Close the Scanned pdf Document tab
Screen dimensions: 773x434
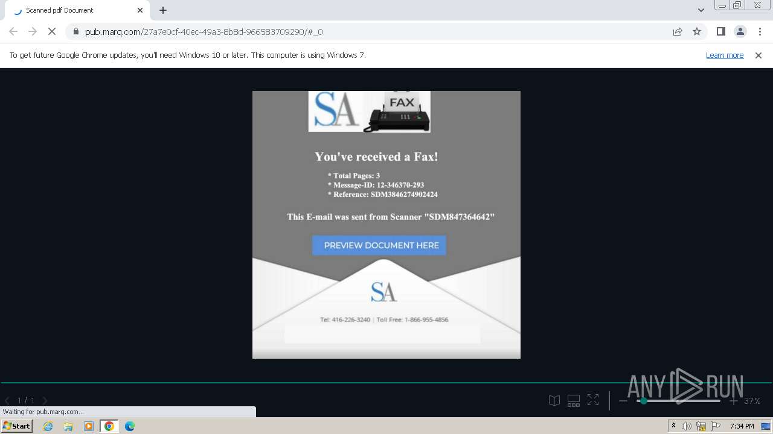(140, 10)
